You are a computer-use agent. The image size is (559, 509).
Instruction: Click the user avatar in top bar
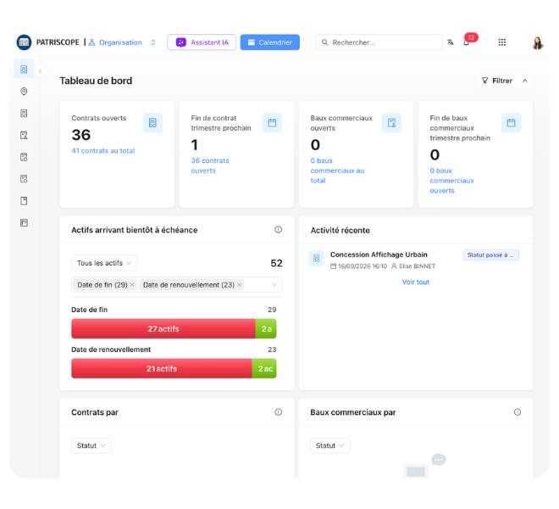click(538, 42)
